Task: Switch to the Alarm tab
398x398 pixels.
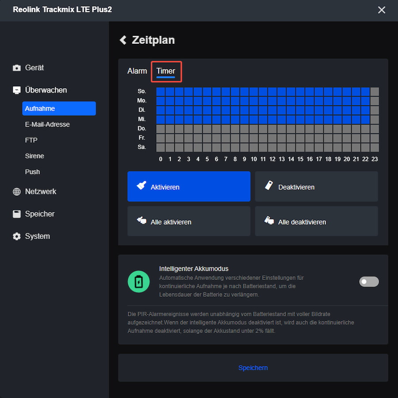Action: click(137, 71)
